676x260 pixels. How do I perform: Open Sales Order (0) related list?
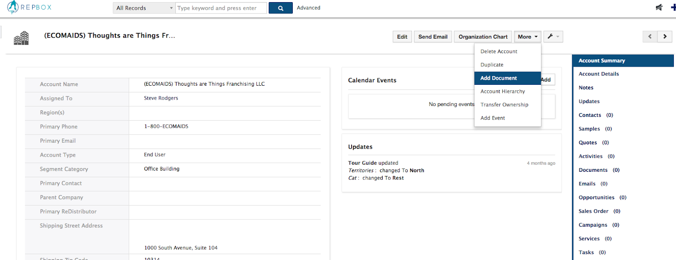coord(600,211)
